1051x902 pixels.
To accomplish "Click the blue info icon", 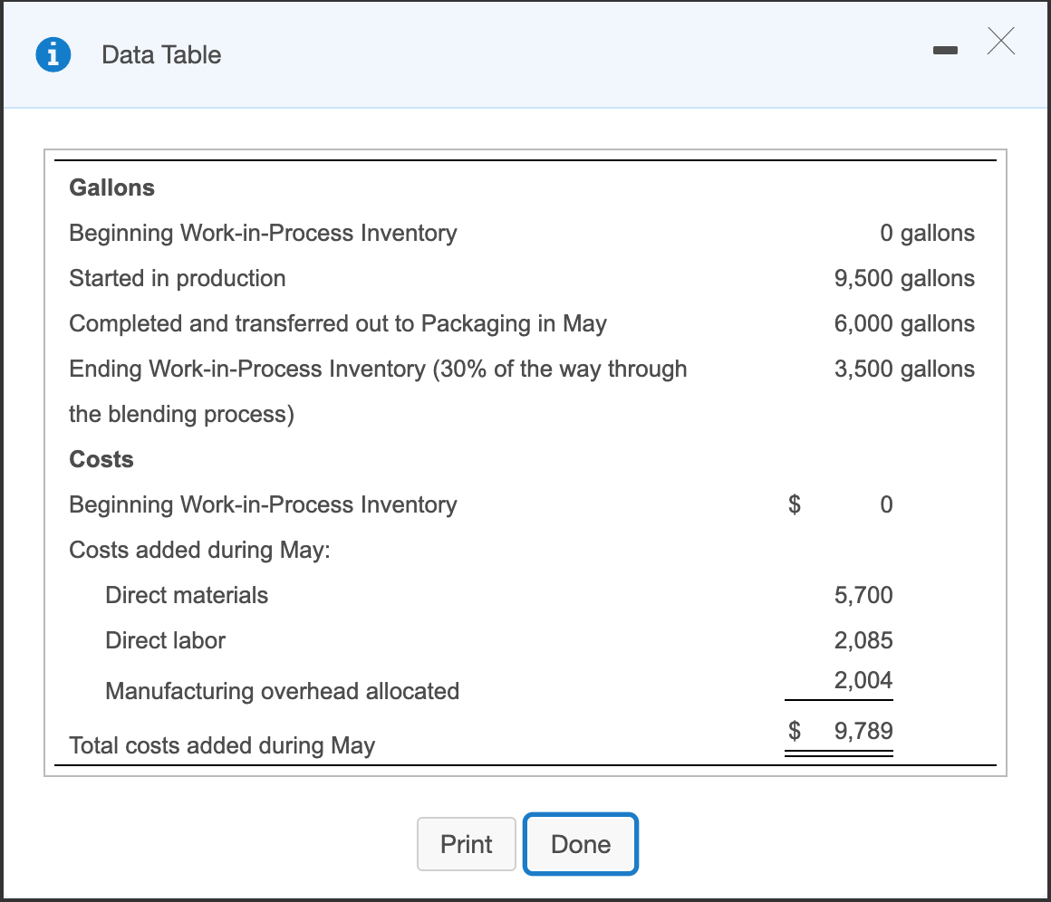I will (x=53, y=54).
